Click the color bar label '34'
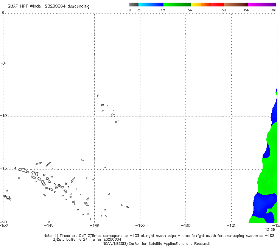 pyautogui.click(x=190, y=10)
